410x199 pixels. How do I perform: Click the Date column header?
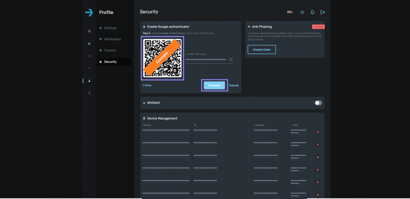pyautogui.click(x=295, y=125)
